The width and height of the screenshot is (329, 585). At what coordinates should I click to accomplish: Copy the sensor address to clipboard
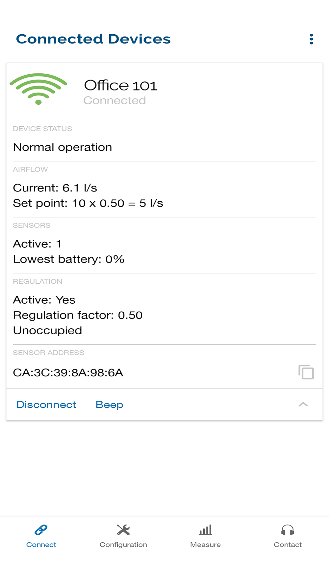point(306,372)
